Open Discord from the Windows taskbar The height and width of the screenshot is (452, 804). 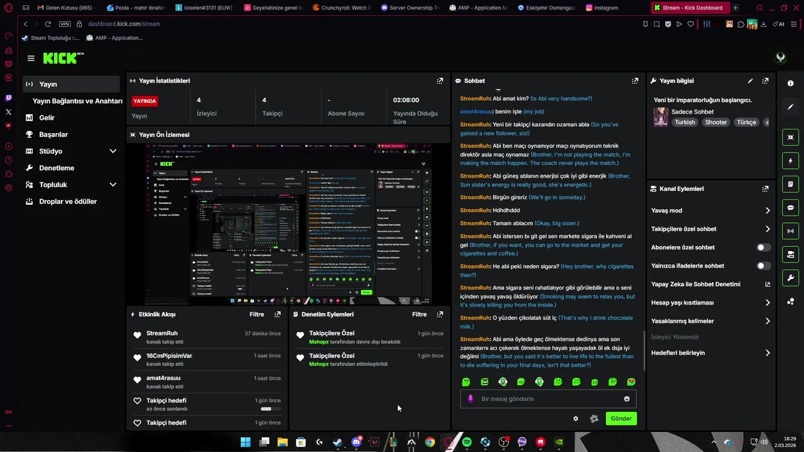[357, 442]
